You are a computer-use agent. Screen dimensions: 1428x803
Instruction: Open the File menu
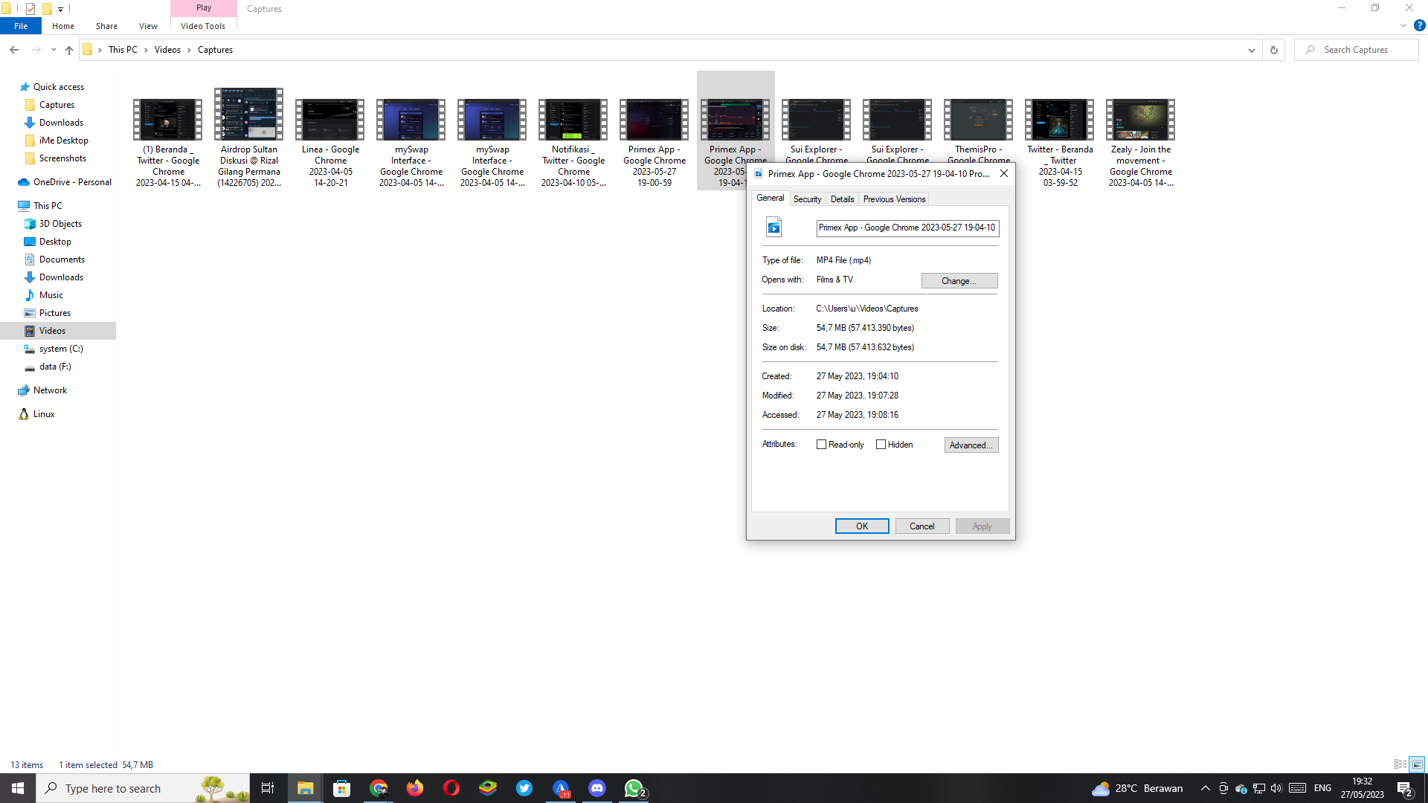[x=21, y=26]
